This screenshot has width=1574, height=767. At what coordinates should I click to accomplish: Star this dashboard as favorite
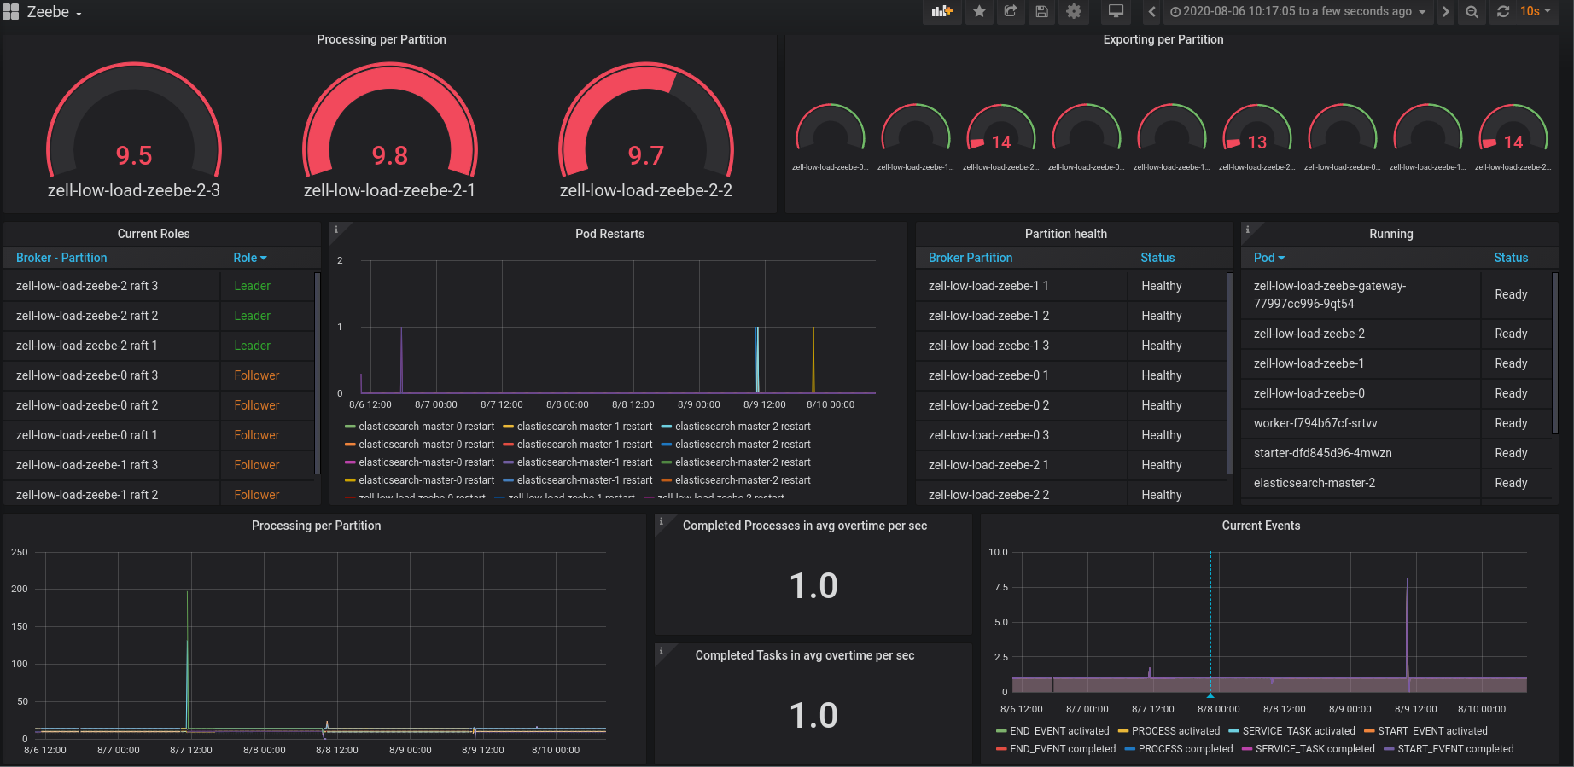click(979, 12)
